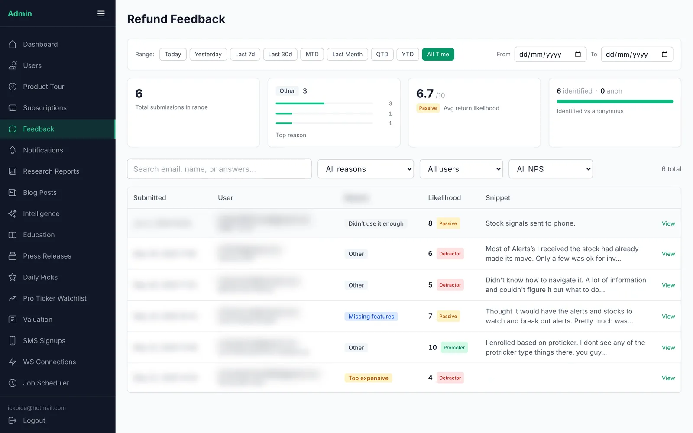
Task: Click the ickoice@hotmail.com account label
Action: (x=37, y=408)
